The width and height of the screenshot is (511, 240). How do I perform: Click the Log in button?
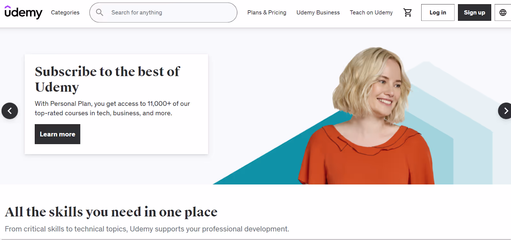click(438, 12)
